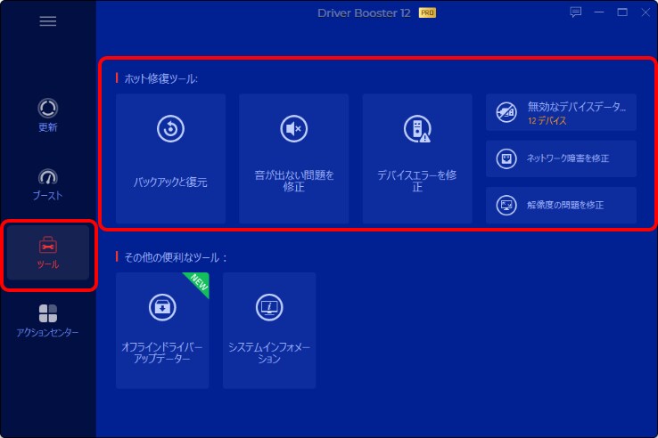Viewport: 658px width, 438px height.
Task: Open デバイスエラーを修正 tool label
Action: click(417, 181)
